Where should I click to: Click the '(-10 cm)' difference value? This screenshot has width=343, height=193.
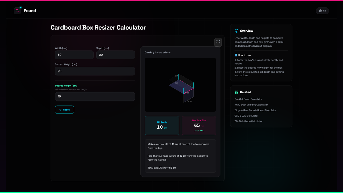(199, 131)
